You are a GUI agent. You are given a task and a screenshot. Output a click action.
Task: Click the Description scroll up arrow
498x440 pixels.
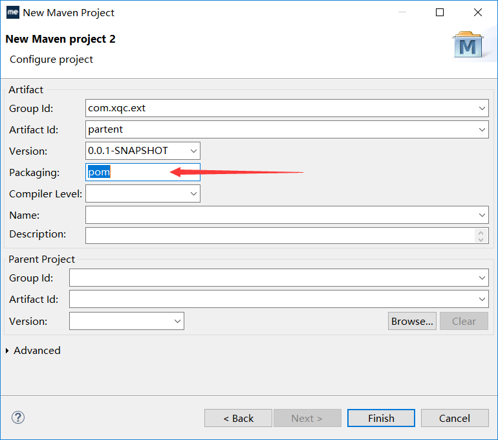481,232
